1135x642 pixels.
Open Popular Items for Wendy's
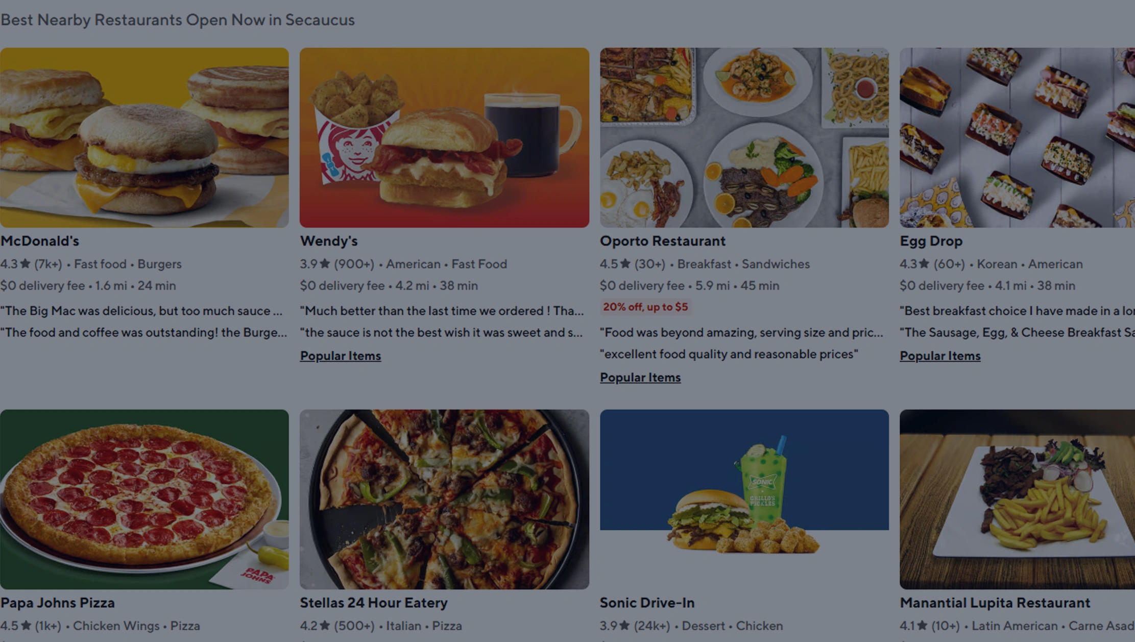click(x=340, y=355)
